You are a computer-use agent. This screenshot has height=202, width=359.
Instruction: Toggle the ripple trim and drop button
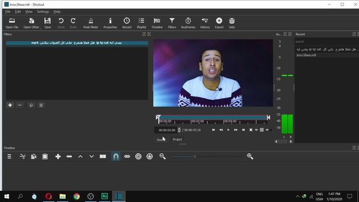pyautogui.click(x=139, y=157)
